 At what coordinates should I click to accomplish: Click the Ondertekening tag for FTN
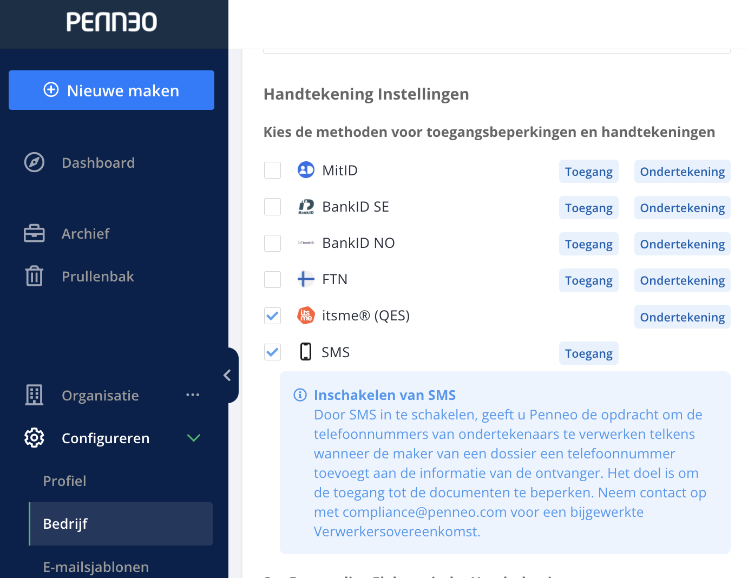(683, 280)
